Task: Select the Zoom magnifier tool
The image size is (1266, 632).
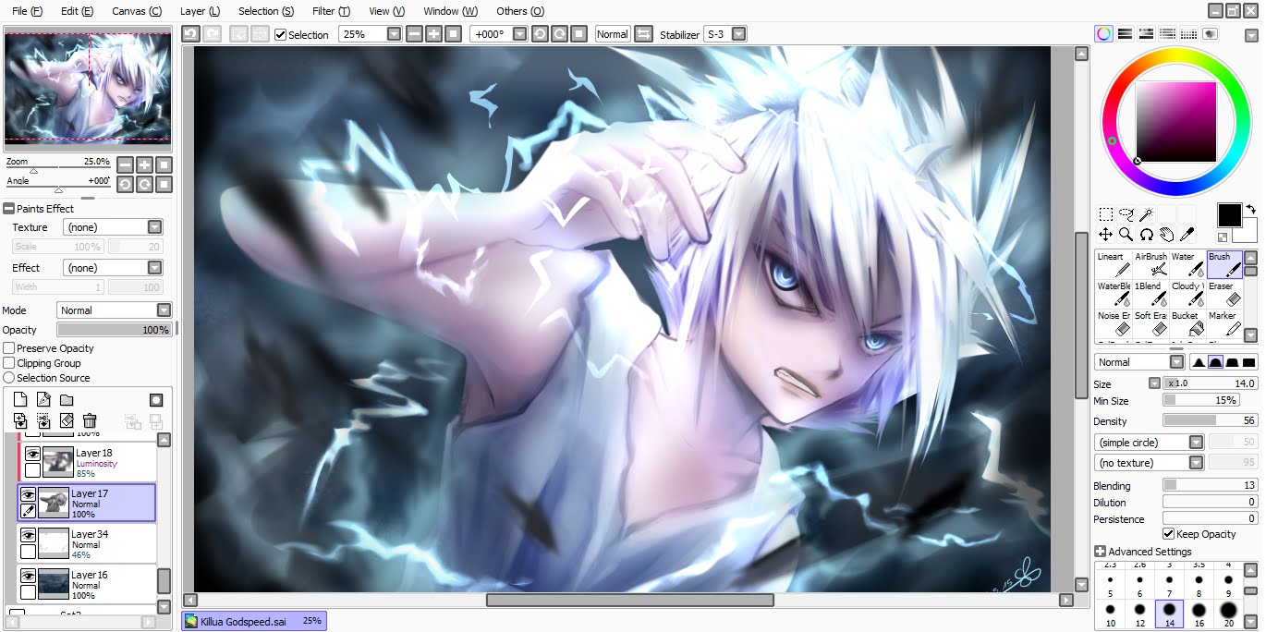Action: click(1127, 235)
